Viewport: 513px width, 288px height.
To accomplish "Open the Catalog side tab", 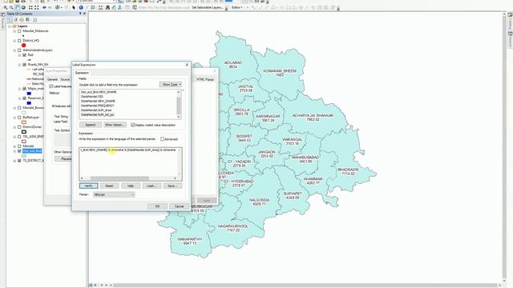I will point(510,22).
